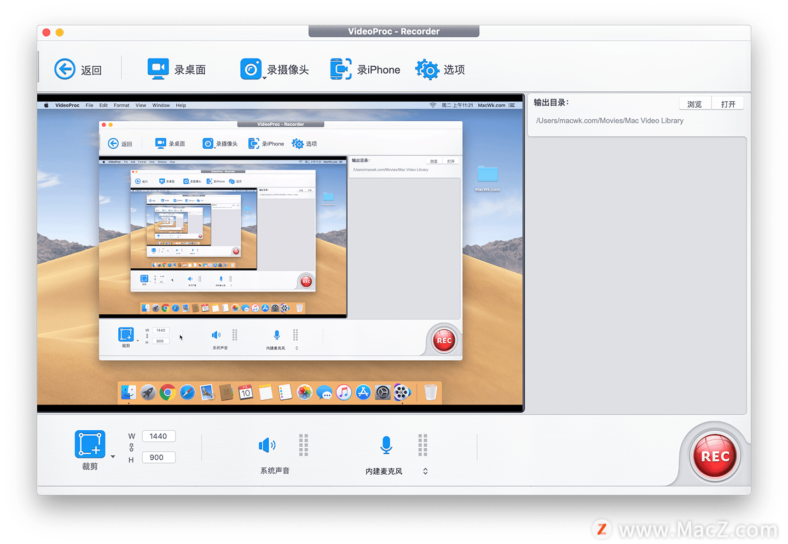Click the height field showing 900
This screenshot has width=788, height=544.
159,458
